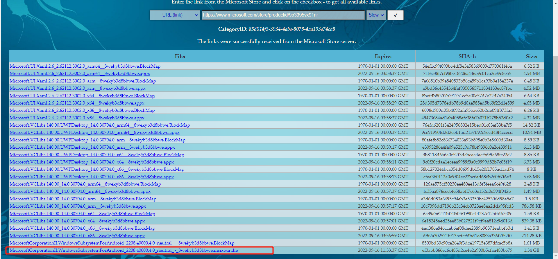Download VCLibs UWPDesktop arm64 BlockMap link

[x=100, y=125]
